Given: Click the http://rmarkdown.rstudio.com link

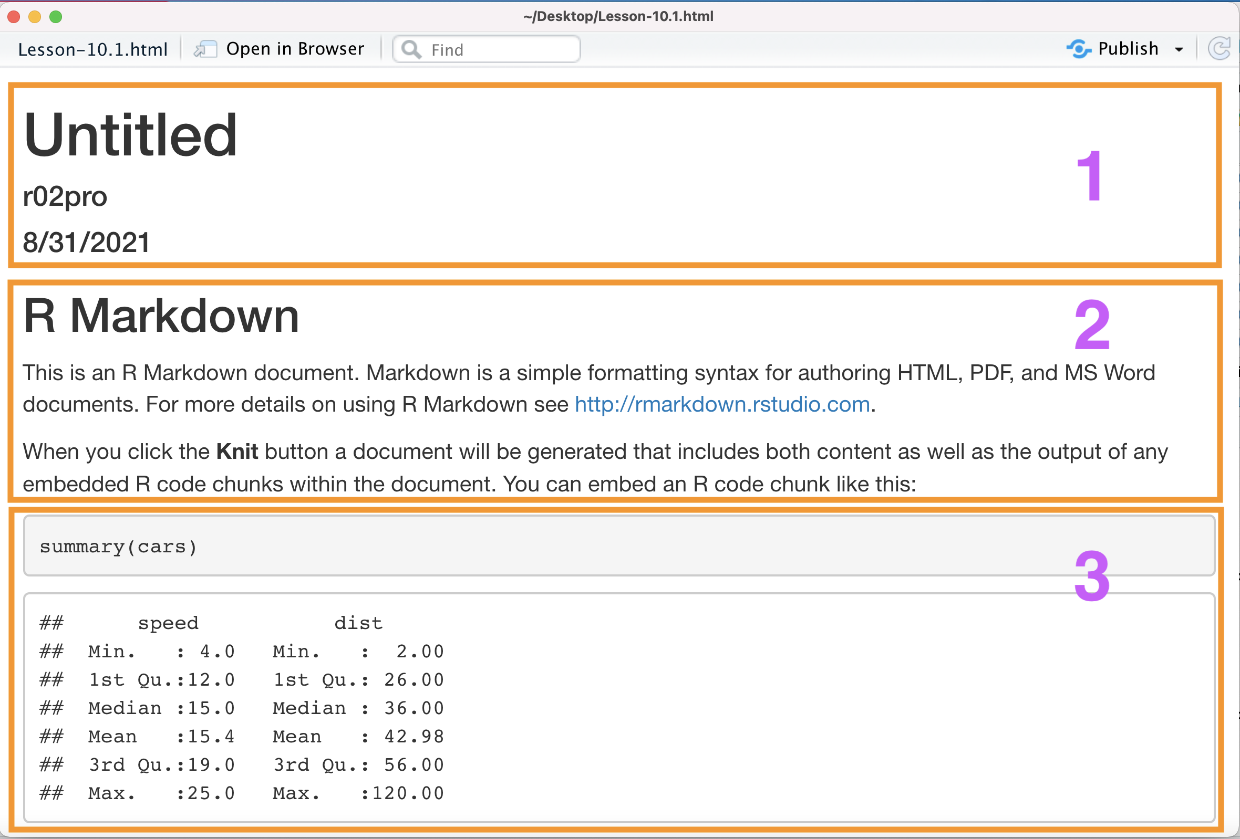Looking at the screenshot, I should [x=722, y=404].
